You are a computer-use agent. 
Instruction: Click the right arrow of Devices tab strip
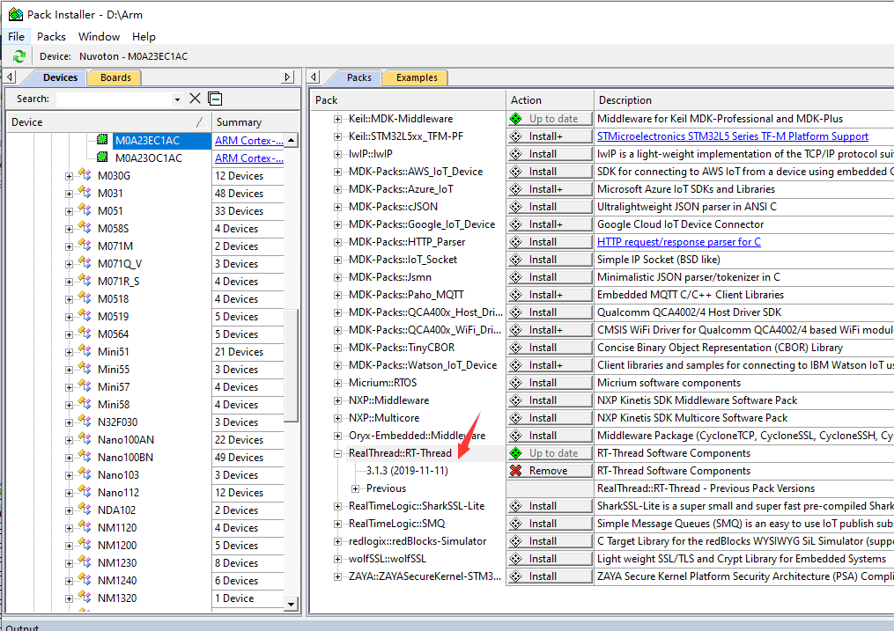288,77
